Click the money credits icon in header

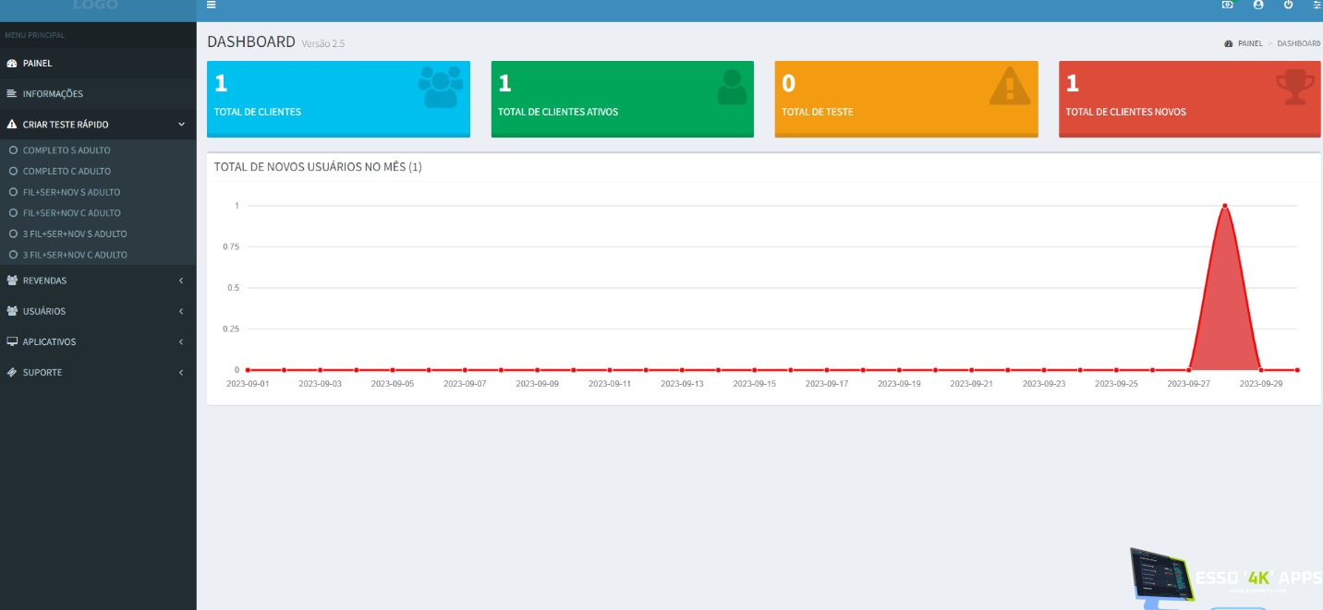[1227, 5]
